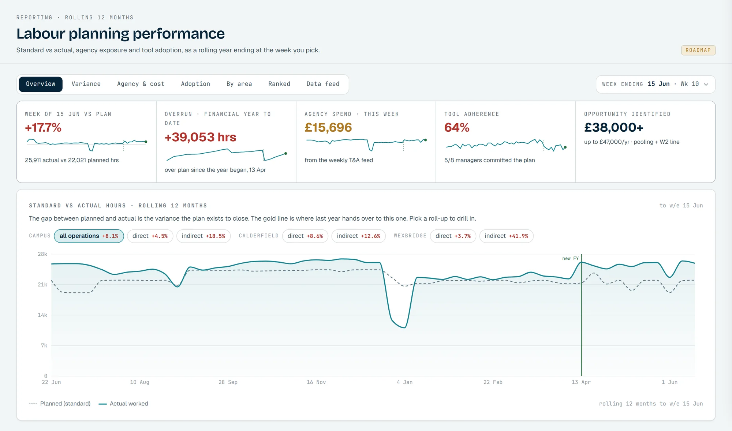This screenshot has height=431, width=732.
Task: Click 'up to £47,000/yr · pooling + W2 line'
Action: [x=632, y=142]
